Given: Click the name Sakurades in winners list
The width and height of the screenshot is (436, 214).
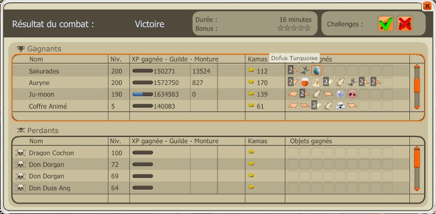Looking at the screenshot, I should [x=44, y=71].
